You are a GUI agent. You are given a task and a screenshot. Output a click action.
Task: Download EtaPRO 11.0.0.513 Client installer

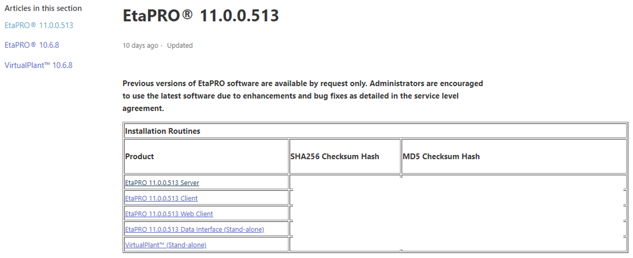pos(161,198)
